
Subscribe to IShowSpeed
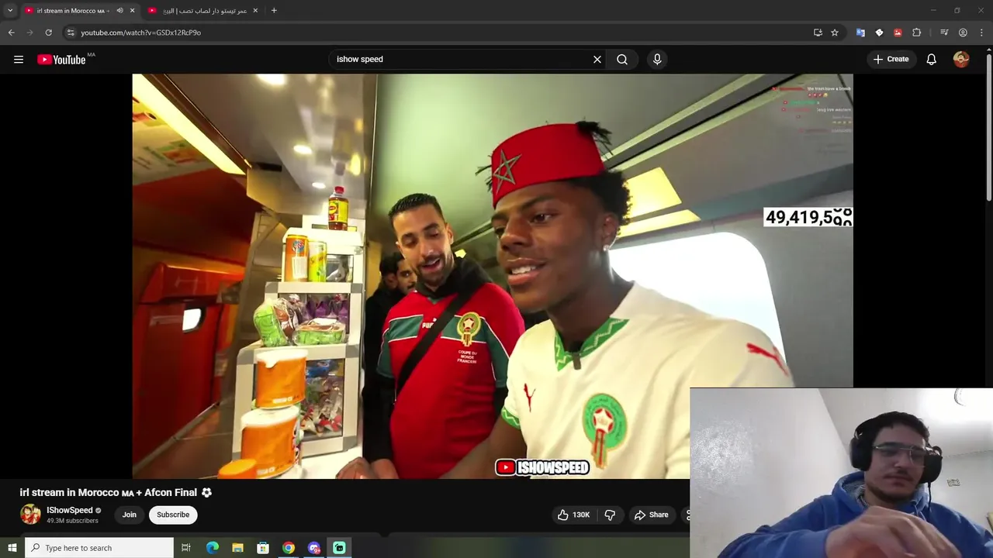point(173,515)
